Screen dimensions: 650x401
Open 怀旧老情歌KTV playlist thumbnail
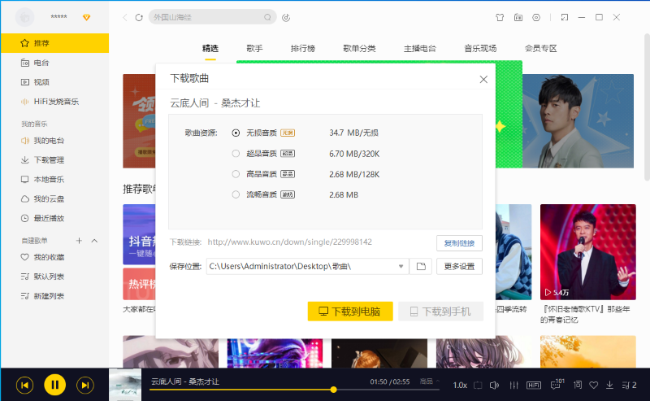tap(587, 252)
